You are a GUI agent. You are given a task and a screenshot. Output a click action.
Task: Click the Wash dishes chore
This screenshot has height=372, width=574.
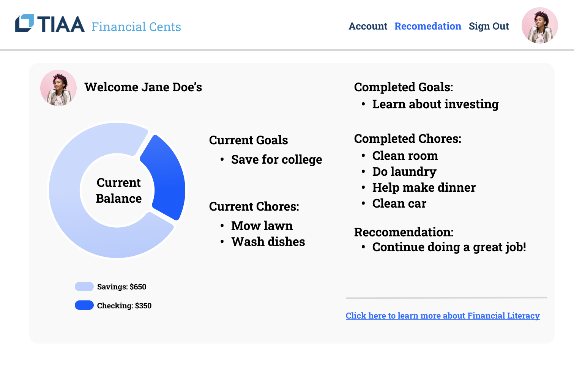268,241
